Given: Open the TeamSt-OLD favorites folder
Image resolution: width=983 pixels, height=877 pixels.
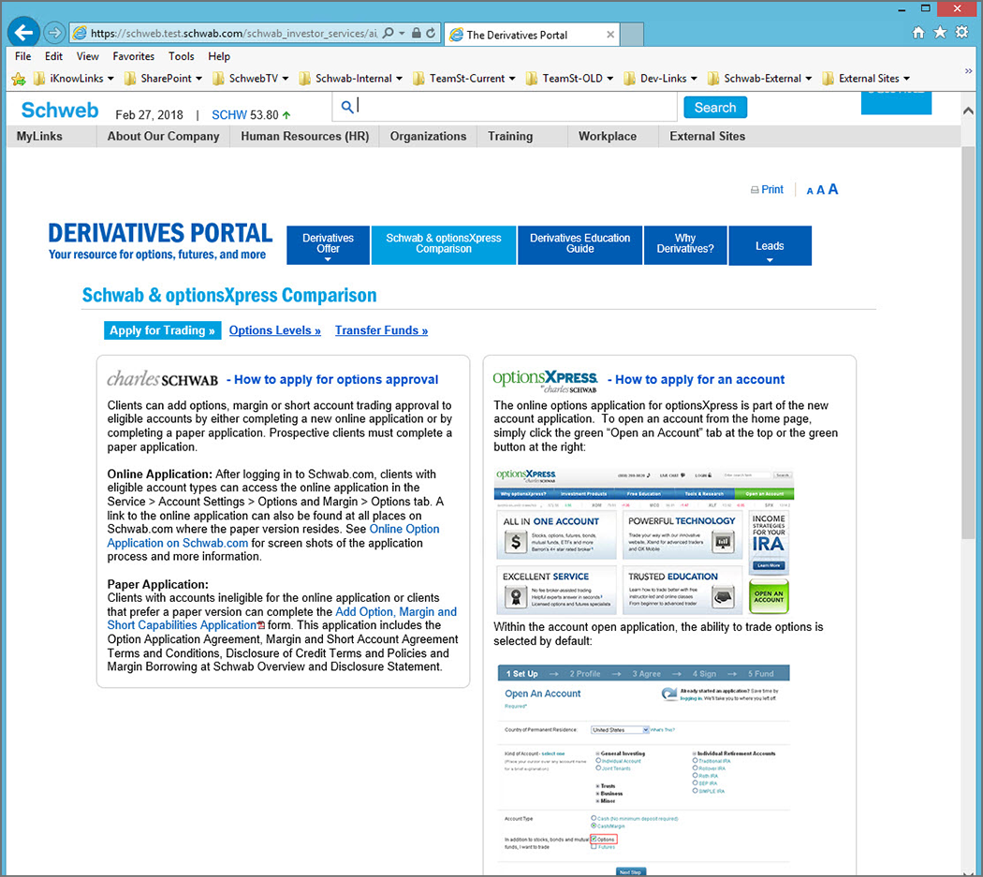Looking at the screenshot, I should pyautogui.click(x=570, y=79).
